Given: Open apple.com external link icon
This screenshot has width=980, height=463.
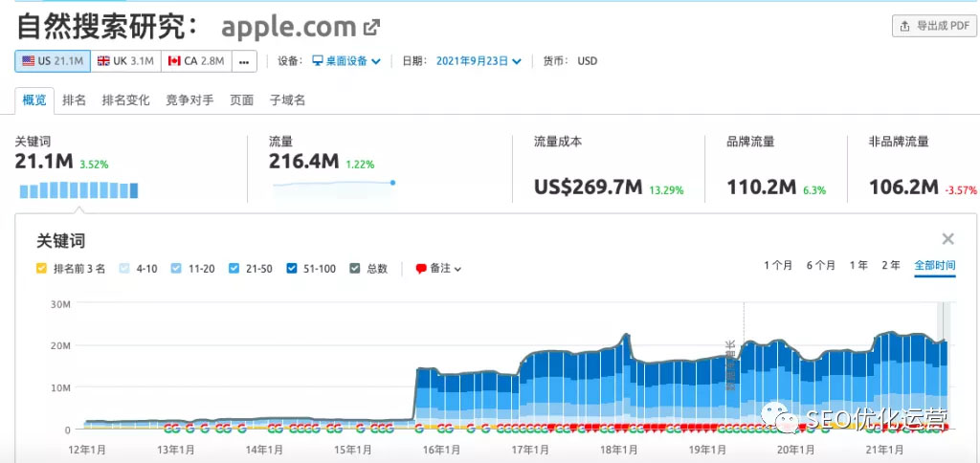Looking at the screenshot, I should coord(371,27).
